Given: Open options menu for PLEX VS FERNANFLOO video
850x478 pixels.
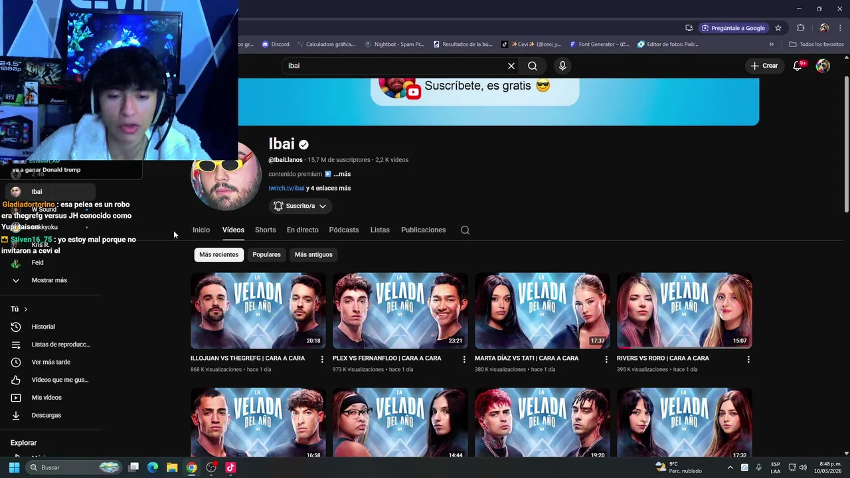Looking at the screenshot, I should click(464, 359).
